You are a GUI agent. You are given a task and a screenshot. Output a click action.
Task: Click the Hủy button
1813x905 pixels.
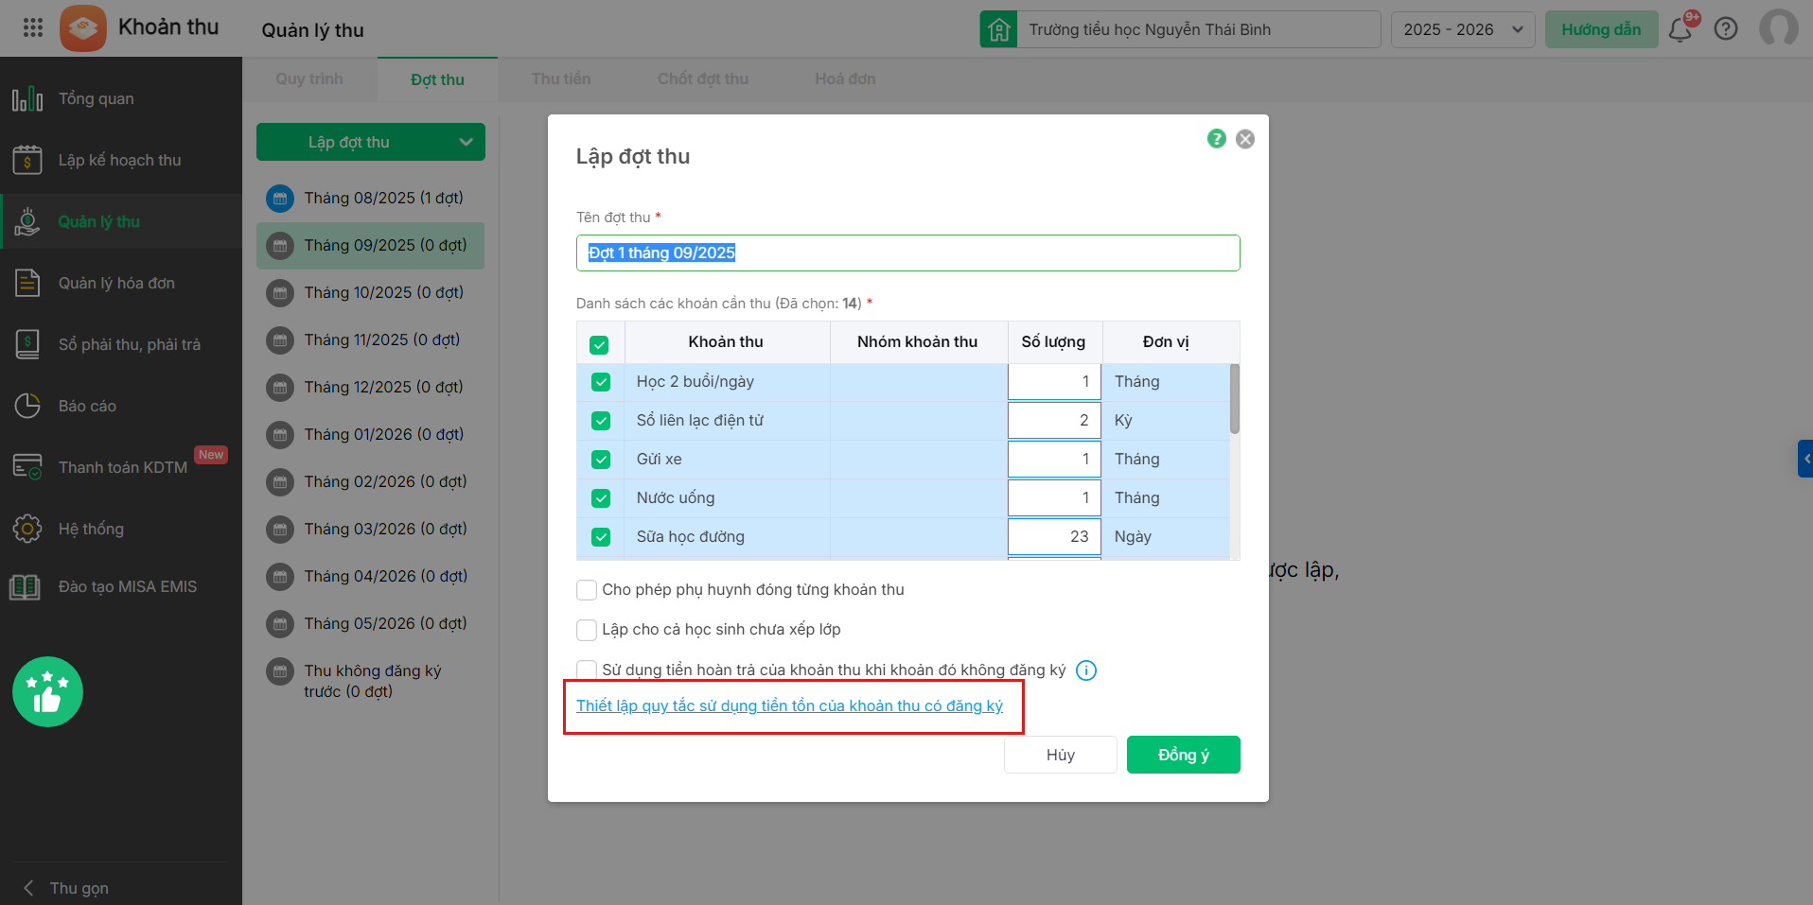pyautogui.click(x=1061, y=755)
